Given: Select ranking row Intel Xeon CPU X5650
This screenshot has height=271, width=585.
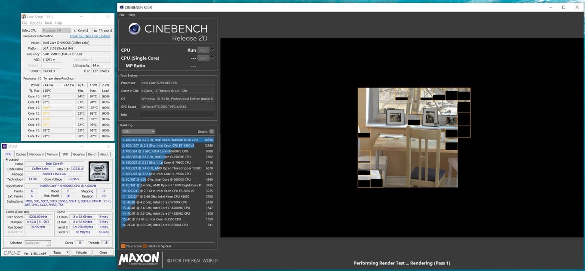Looking at the screenshot, I should click(168, 196).
